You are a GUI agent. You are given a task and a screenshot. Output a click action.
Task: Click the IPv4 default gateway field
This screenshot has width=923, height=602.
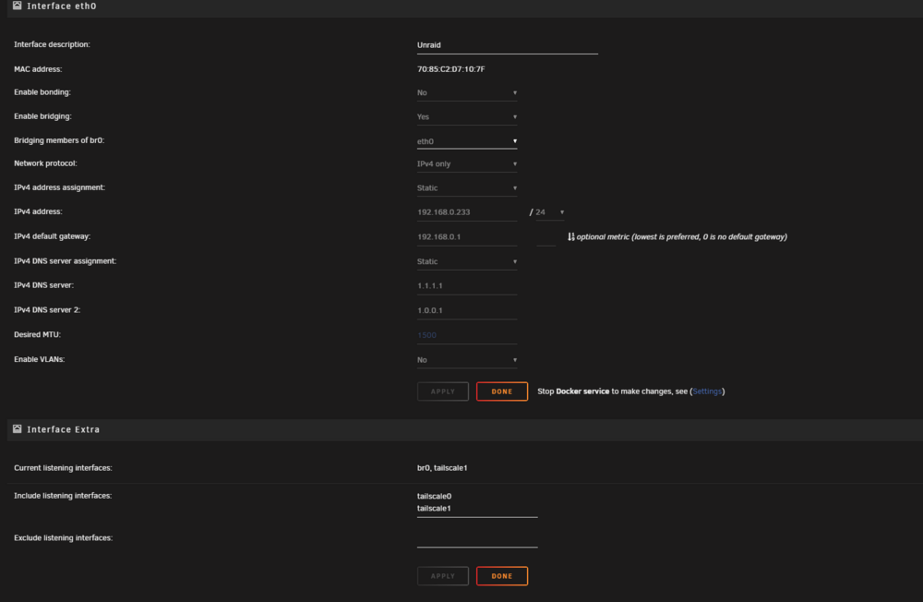pos(467,236)
